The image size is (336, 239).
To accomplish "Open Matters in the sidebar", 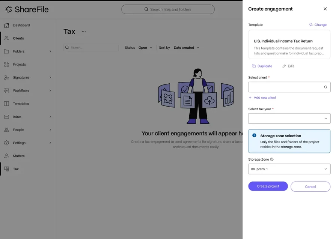I will (19, 156).
